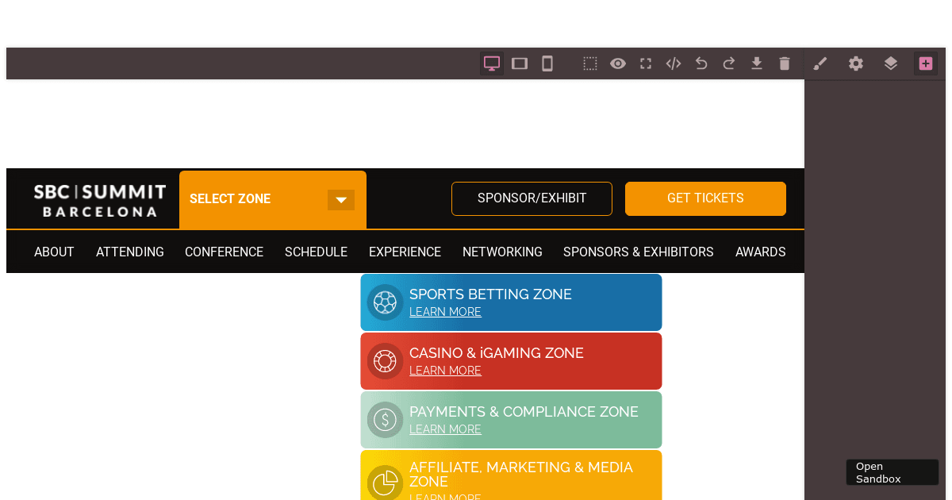Switch to mobile device preview
Screen dimensions: 952x500
pos(547,63)
